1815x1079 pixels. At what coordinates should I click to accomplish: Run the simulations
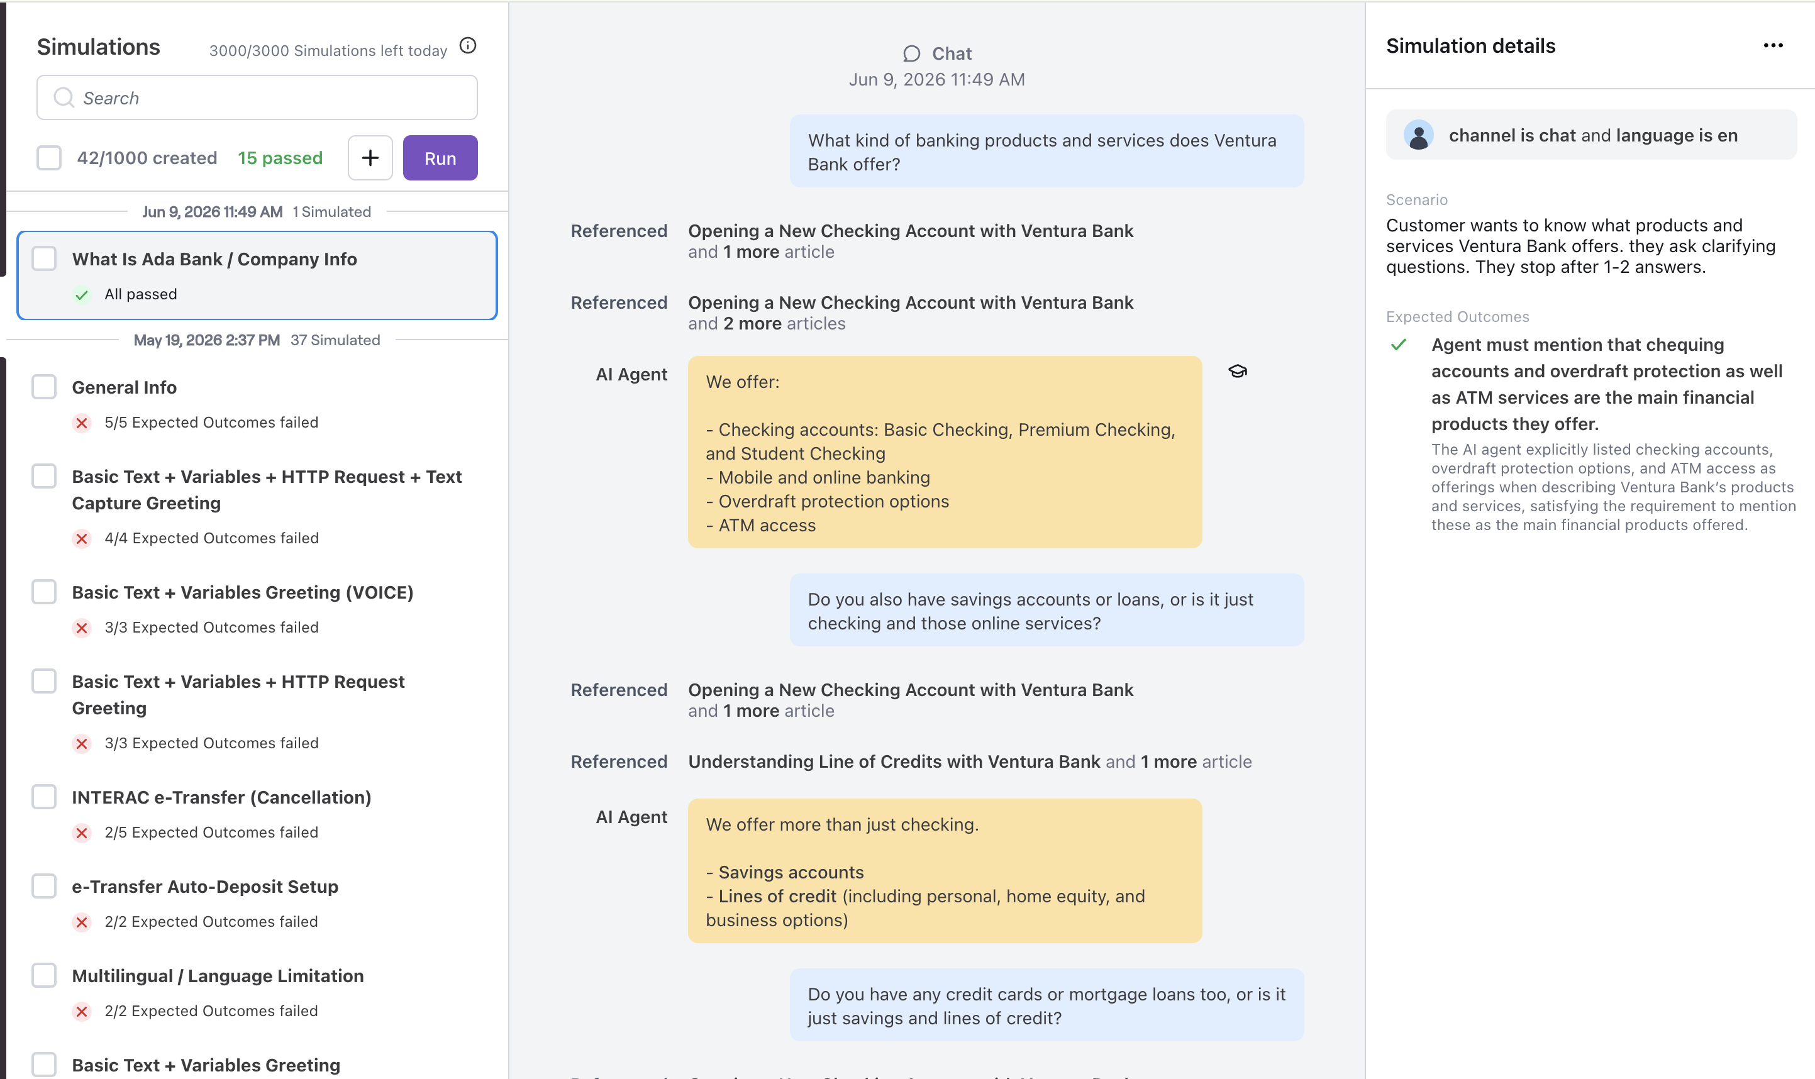440,158
